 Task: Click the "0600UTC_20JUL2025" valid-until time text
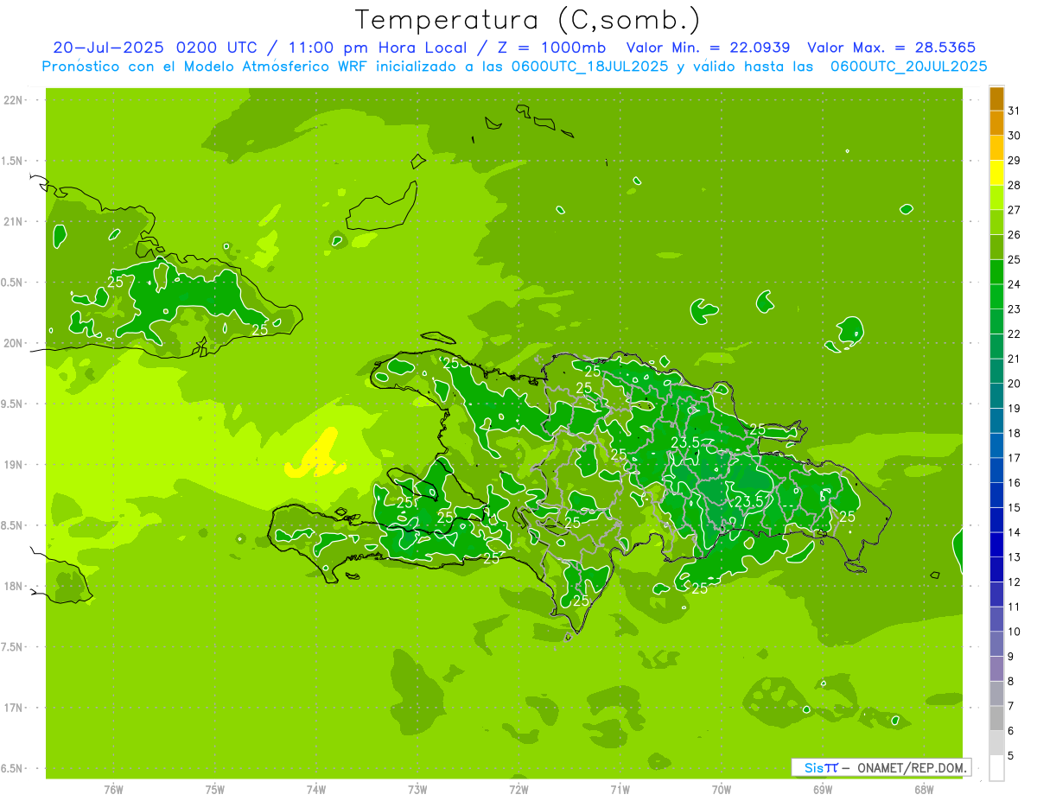coord(907,67)
